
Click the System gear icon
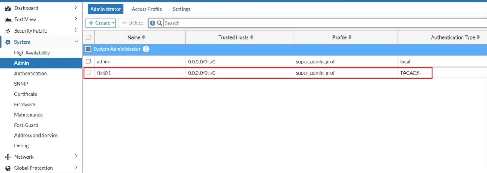pyautogui.click(x=8, y=42)
